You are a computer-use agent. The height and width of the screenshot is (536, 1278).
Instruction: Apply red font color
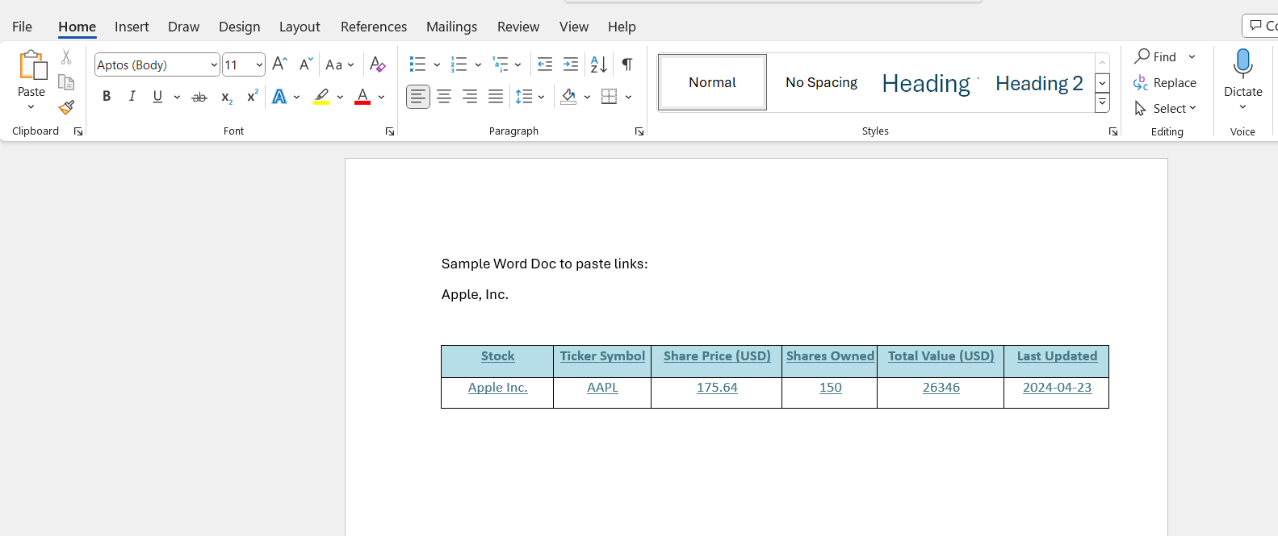tap(363, 97)
